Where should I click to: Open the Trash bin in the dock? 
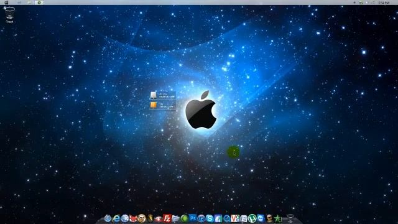click(x=290, y=218)
